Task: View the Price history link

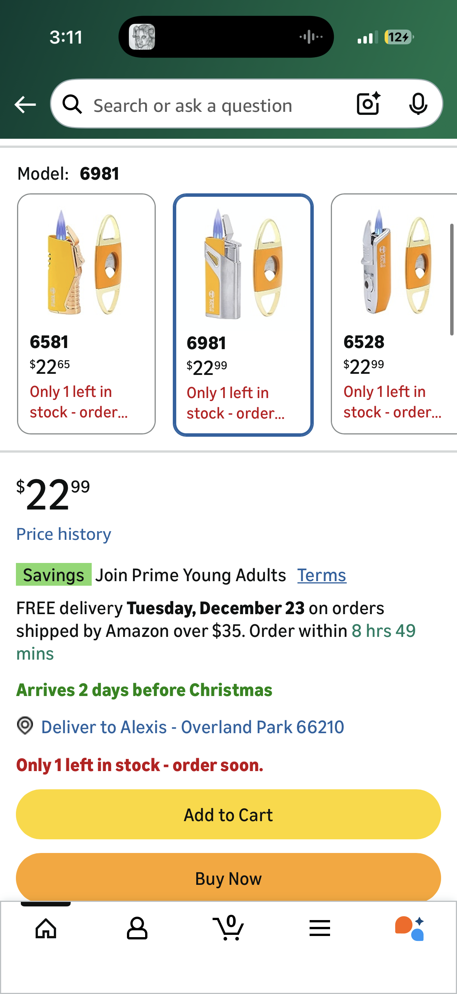Action: [63, 534]
